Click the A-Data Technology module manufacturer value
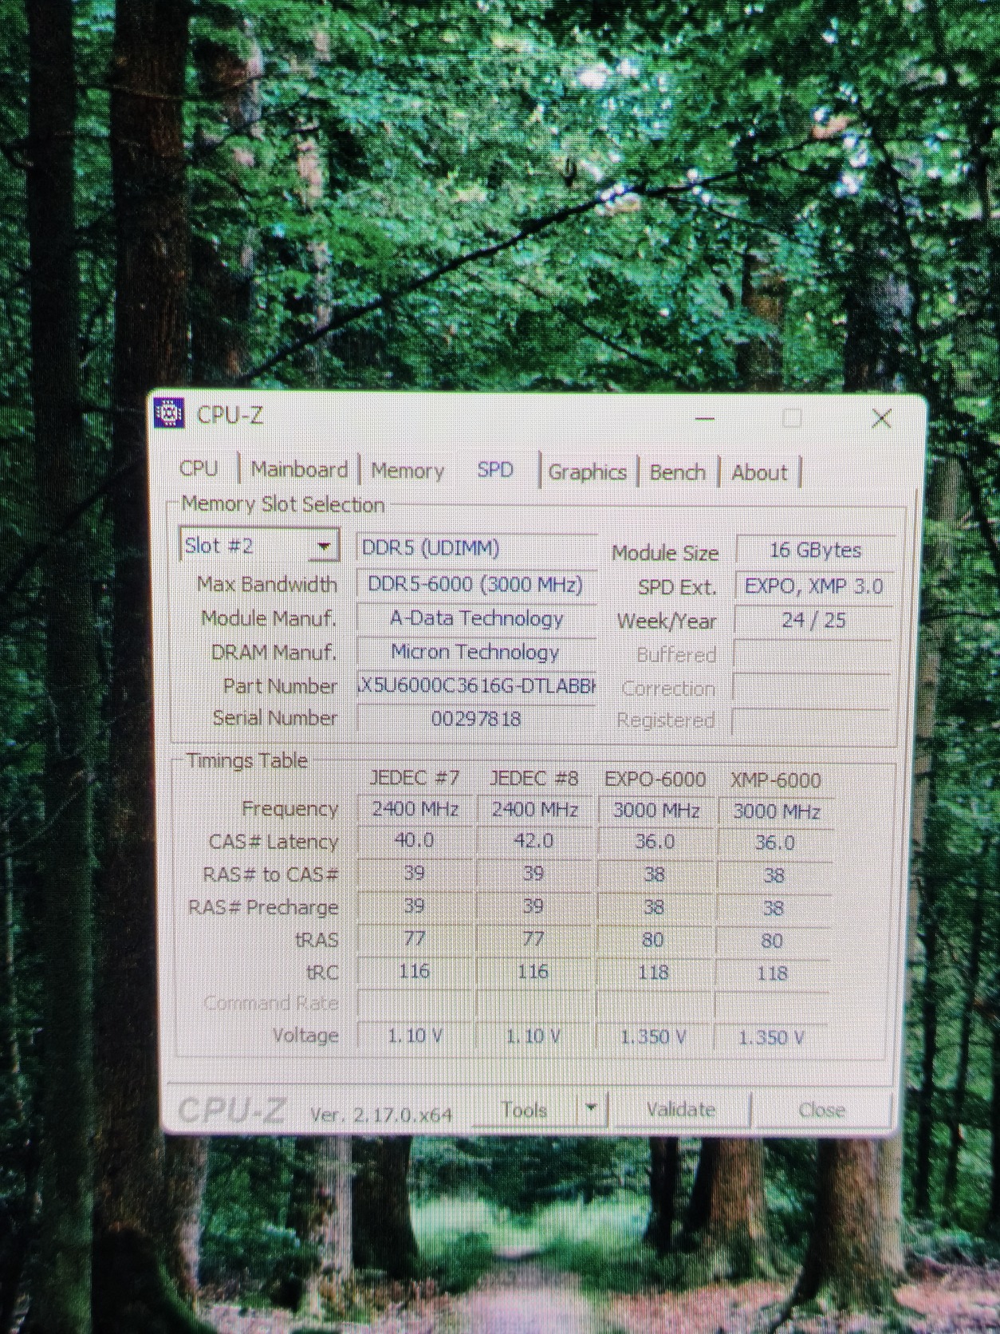 pyautogui.click(x=476, y=618)
